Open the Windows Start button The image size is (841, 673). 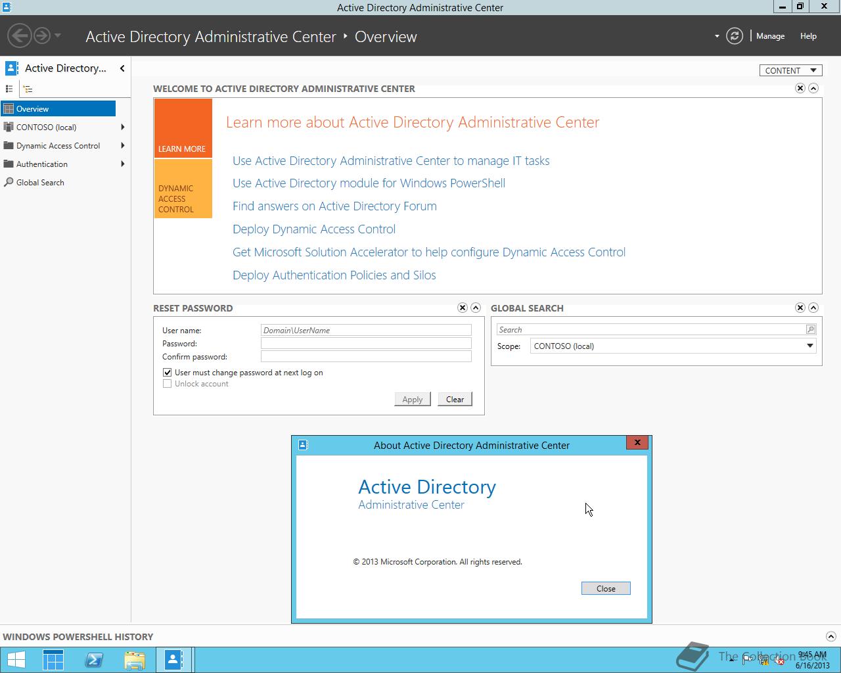click(x=15, y=660)
